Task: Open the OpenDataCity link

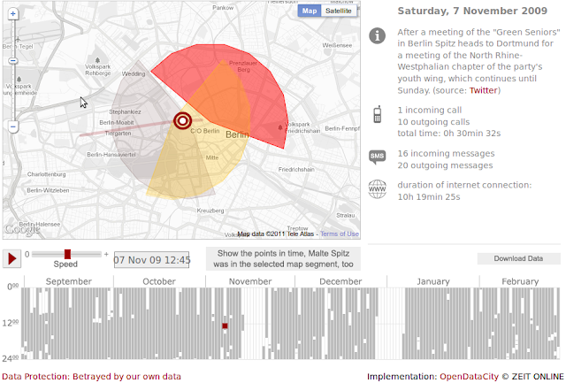Action: click(469, 377)
